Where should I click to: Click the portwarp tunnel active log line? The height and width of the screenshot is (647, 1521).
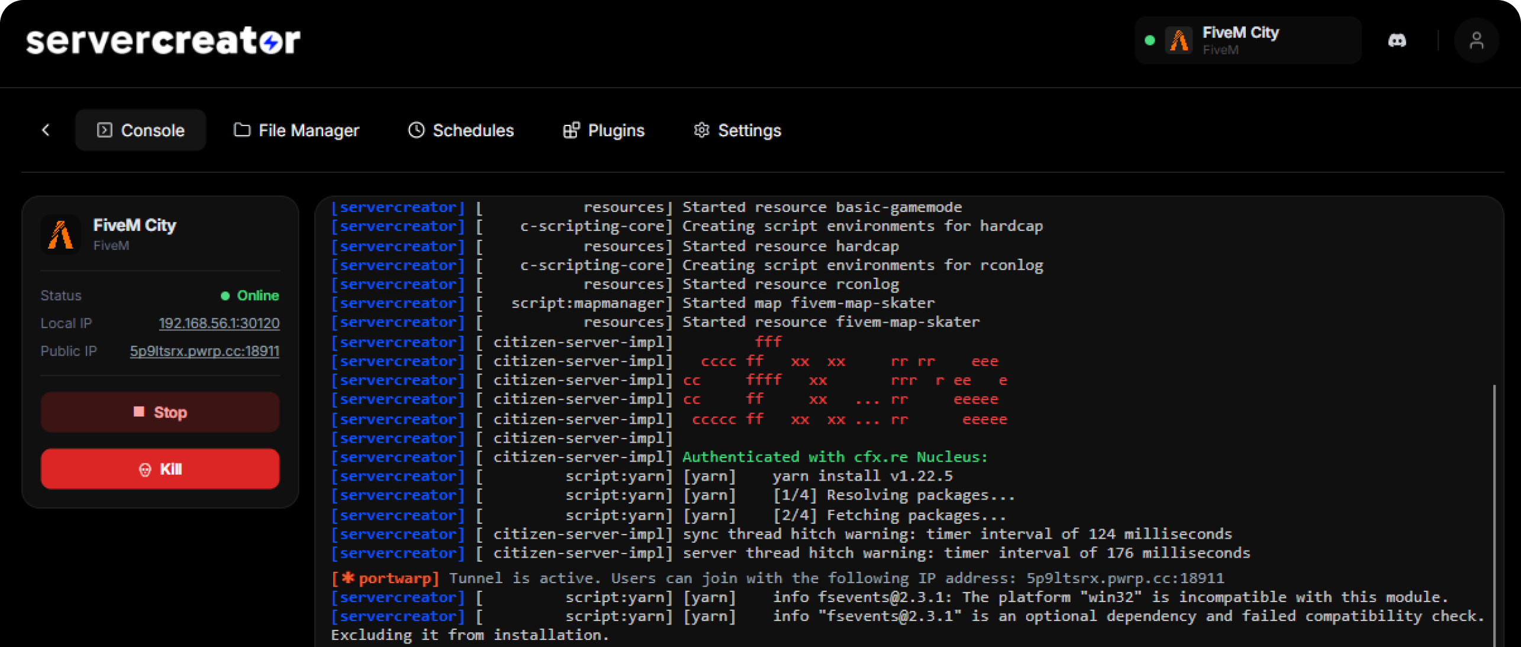(777, 578)
